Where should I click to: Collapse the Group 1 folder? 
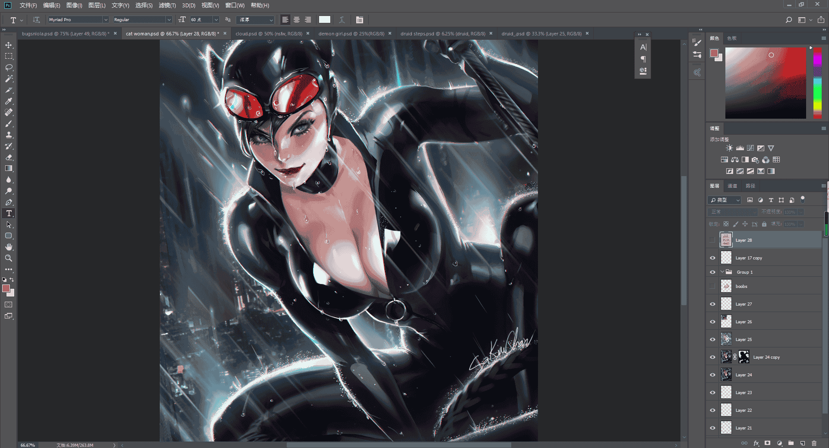point(722,272)
